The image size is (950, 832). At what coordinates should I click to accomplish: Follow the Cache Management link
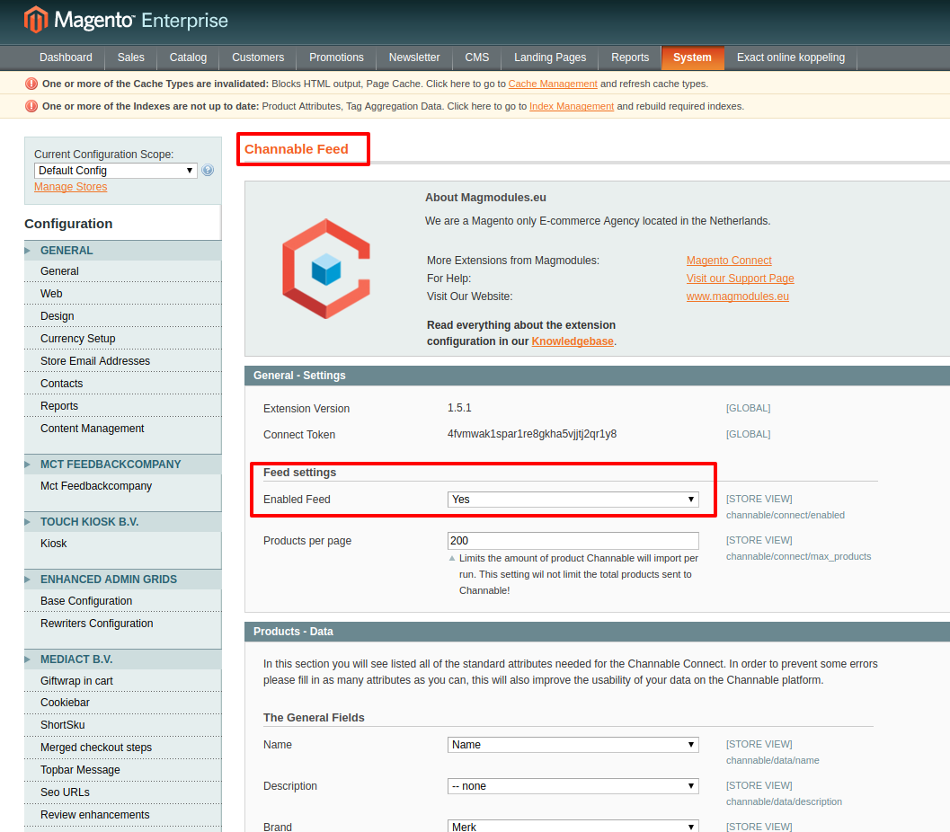pyautogui.click(x=553, y=84)
